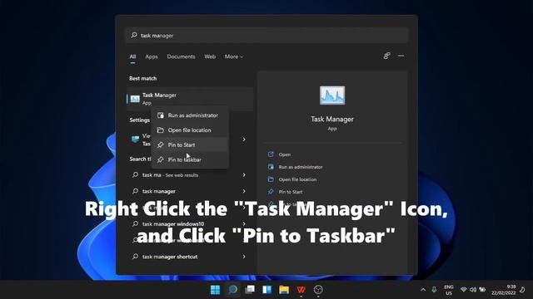Expand the task manager shortcut suggestion arrow
The image size is (533, 299).
click(x=244, y=257)
